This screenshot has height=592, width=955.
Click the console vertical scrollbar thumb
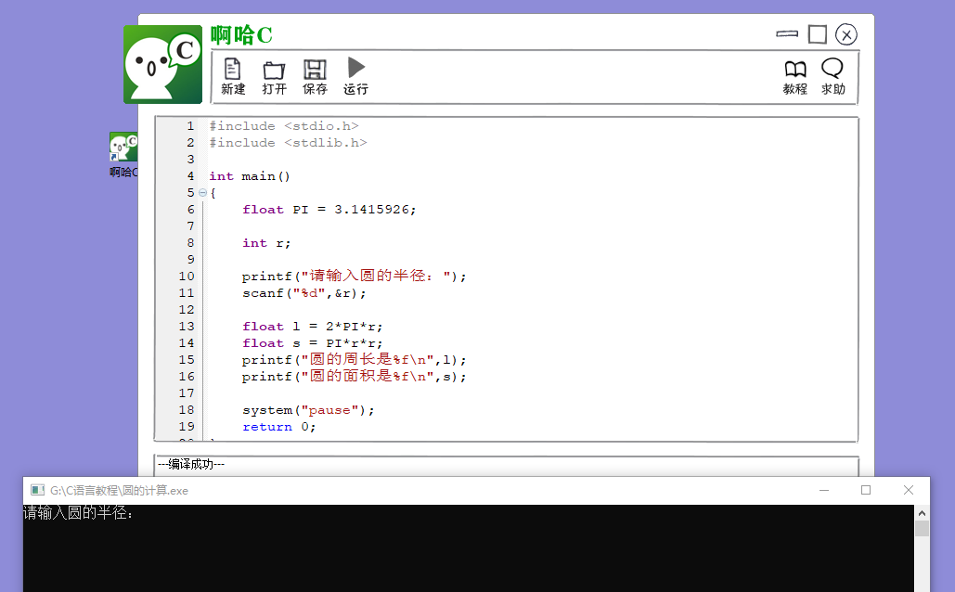point(923,528)
